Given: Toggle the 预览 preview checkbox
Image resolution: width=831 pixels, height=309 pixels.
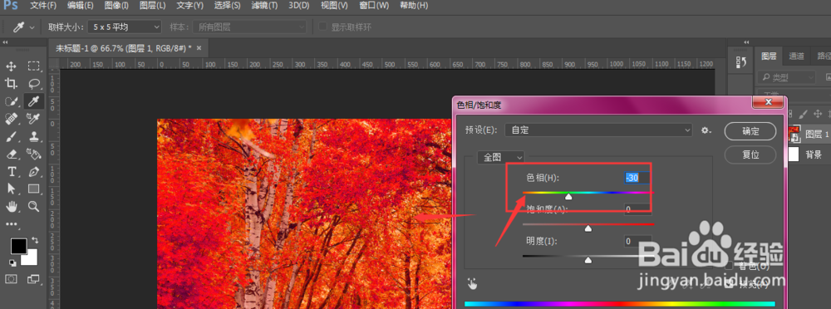Looking at the screenshot, I should (730, 285).
